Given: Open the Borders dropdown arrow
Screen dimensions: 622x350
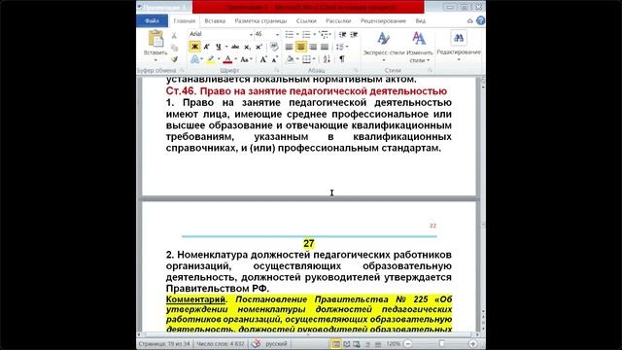Looking at the screenshot, I should pos(314,59).
